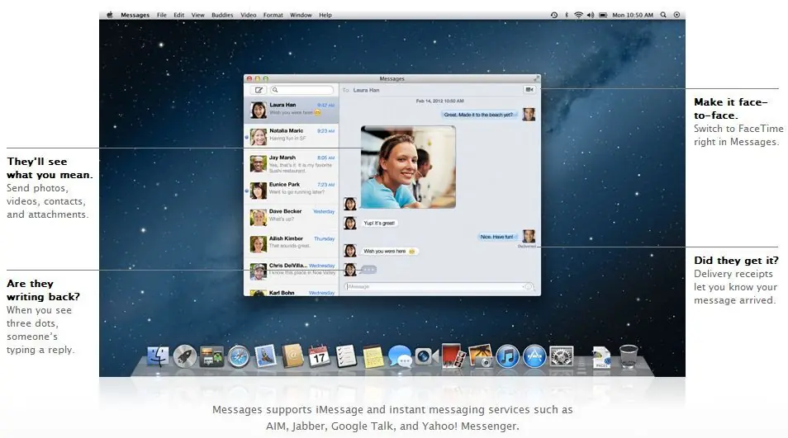Image resolution: width=788 pixels, height=438 pixels.
Task: Open the Apple menu
Action: pos(110,15)
